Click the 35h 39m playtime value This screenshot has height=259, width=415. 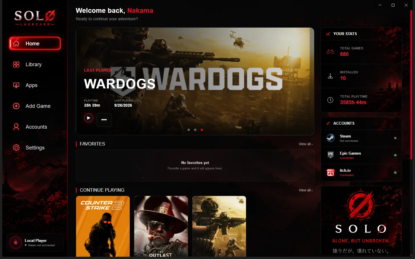click(92, 105)
